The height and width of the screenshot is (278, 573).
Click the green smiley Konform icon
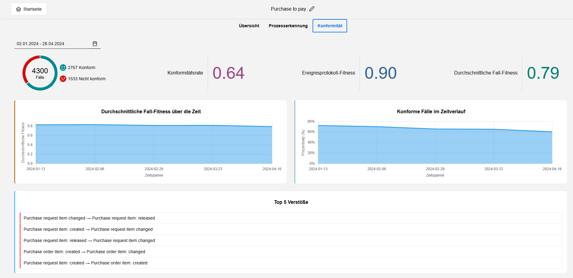[63, 68]
